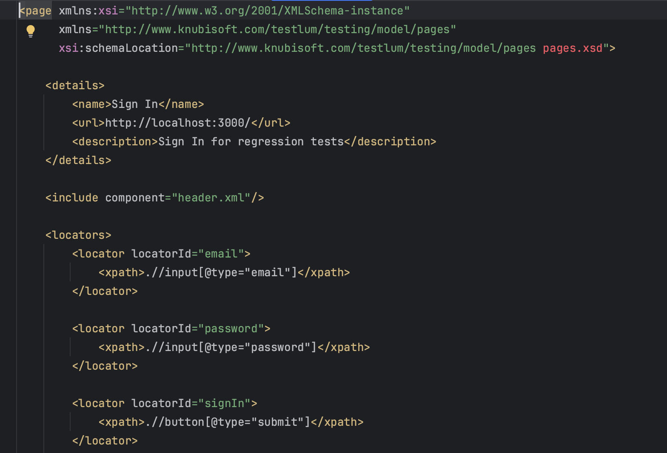Click the red pages.xsd schema reference
667x453 pixels.
(x=572, y=48)
